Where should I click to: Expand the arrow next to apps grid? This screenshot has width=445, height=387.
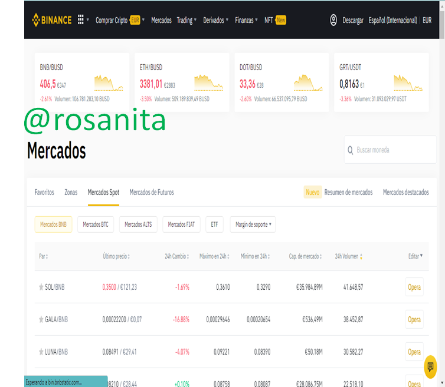click(88, 20)
